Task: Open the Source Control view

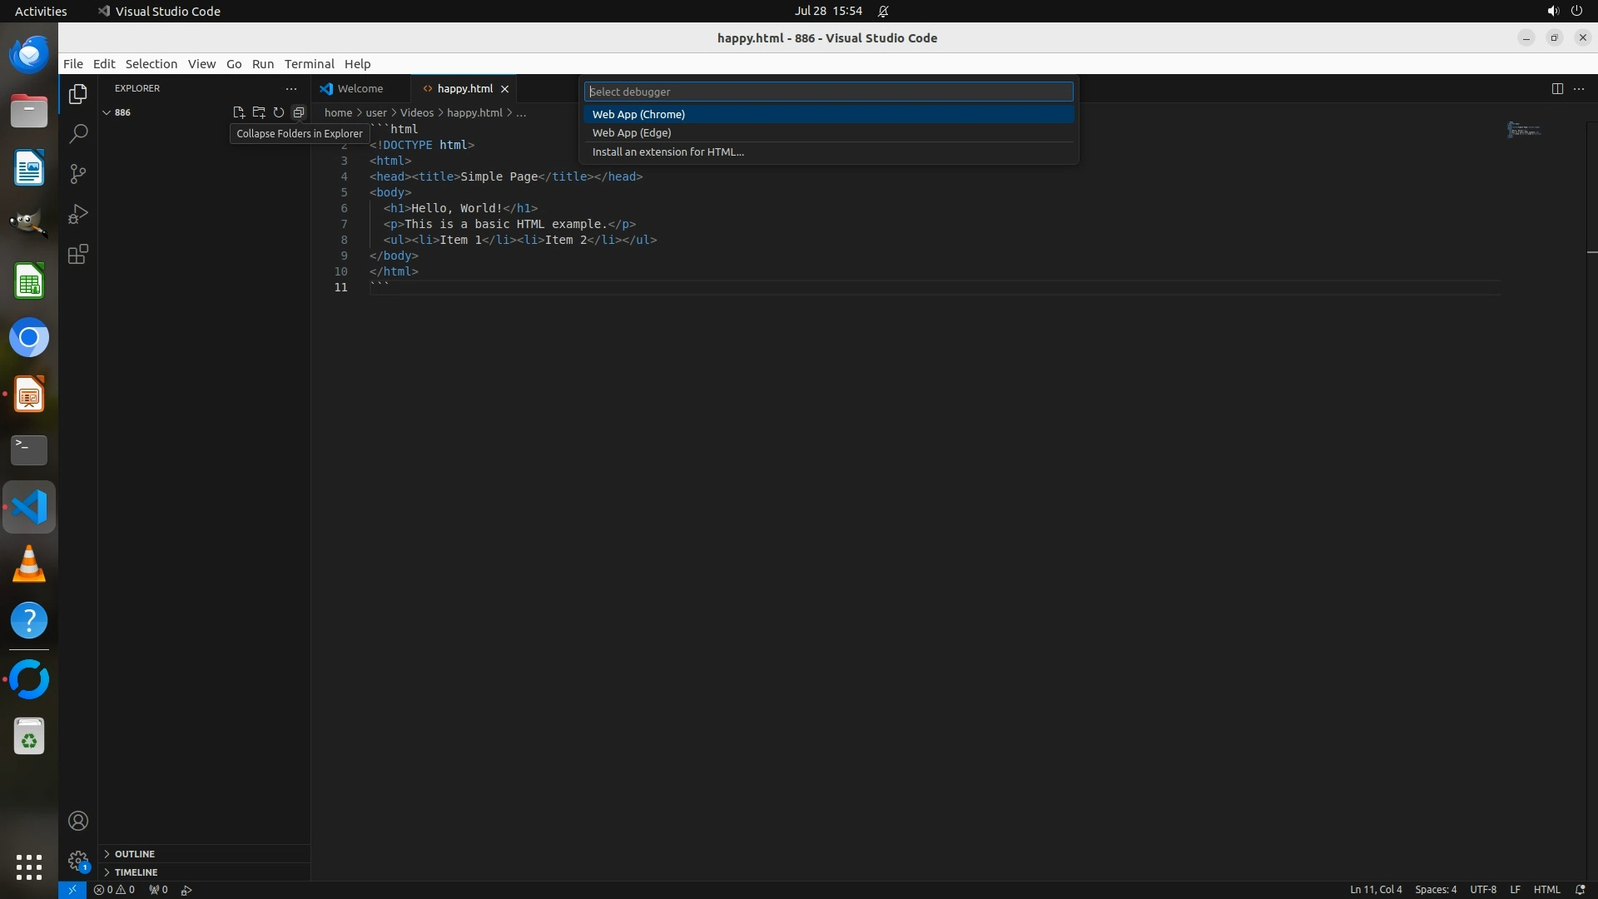Action: point(78,174)
